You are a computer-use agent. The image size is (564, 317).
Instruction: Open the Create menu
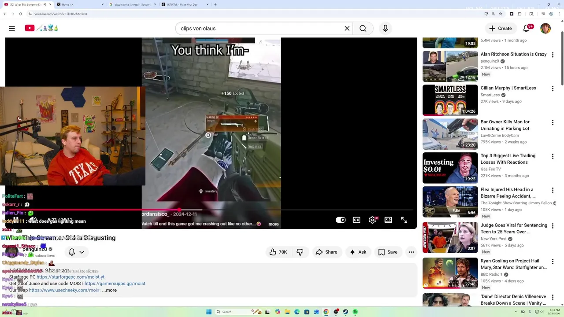(x=500, y=28)
